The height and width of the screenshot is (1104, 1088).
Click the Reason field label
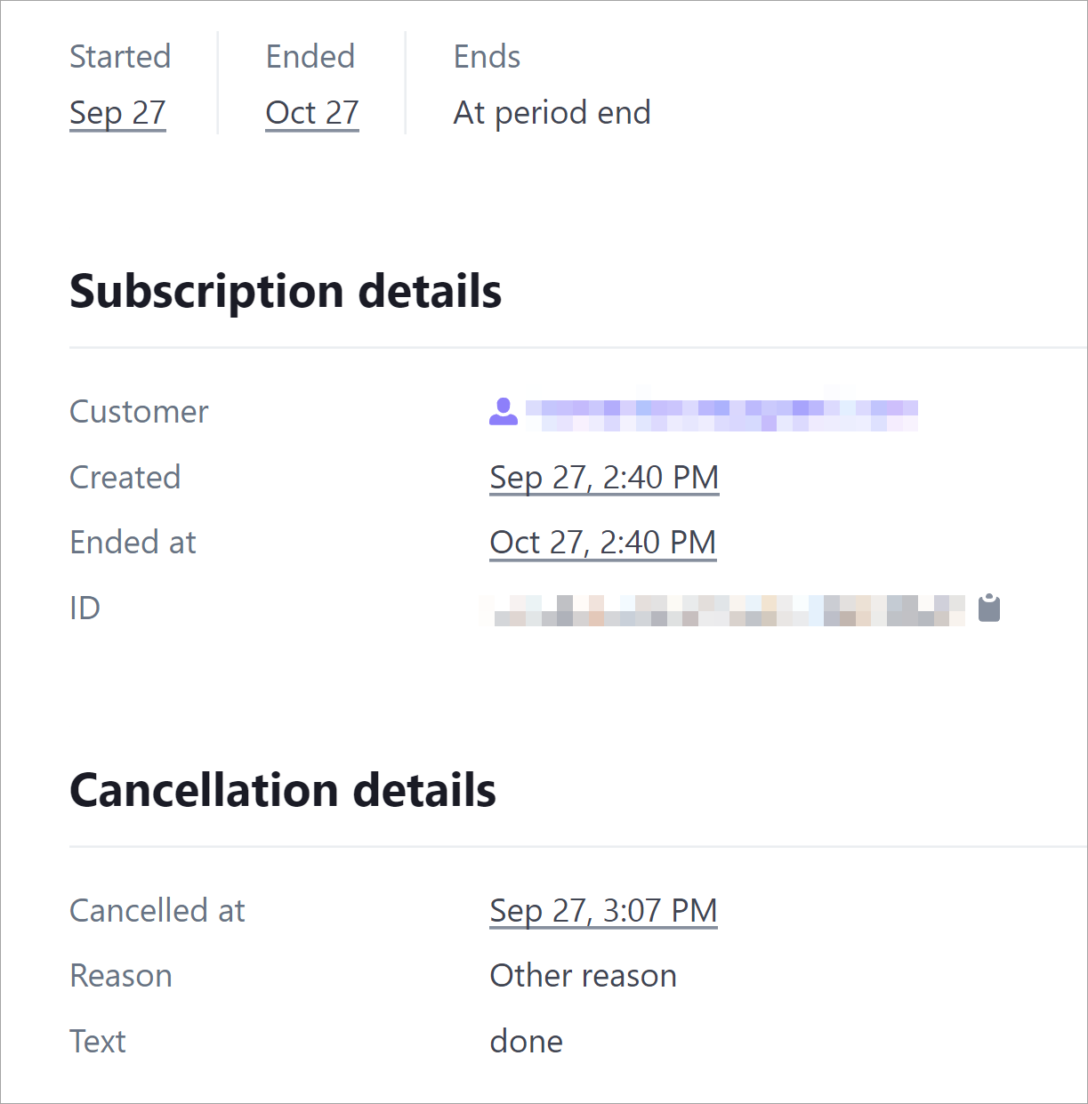pos(121,976)
